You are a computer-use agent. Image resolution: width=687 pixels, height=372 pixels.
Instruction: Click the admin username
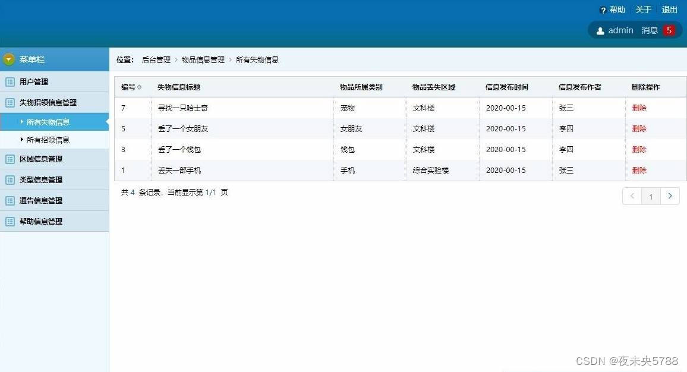pyautogui.click(x=621, y=30)
